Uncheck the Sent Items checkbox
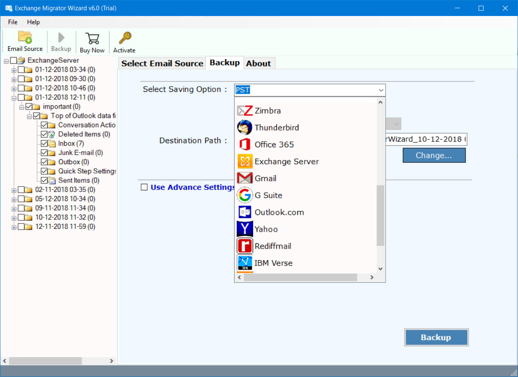 tap(44, 181)
